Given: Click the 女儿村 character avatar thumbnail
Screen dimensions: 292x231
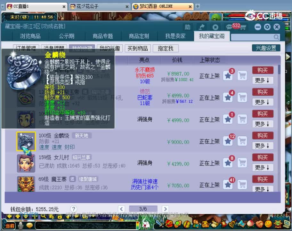Looking at the screenshot, I should point(26,163).
